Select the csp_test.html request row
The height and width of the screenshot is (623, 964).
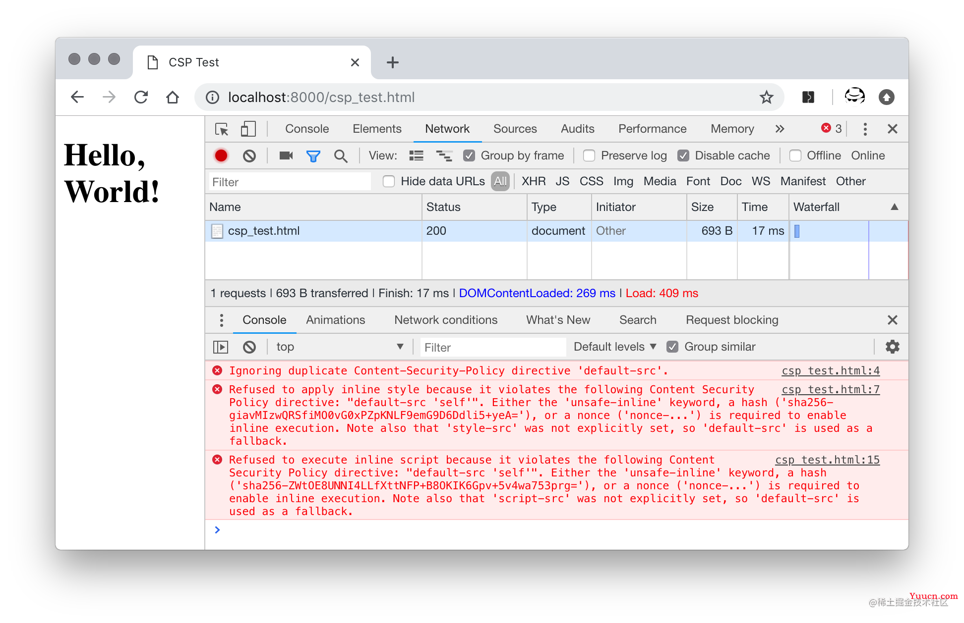point(556,231)
